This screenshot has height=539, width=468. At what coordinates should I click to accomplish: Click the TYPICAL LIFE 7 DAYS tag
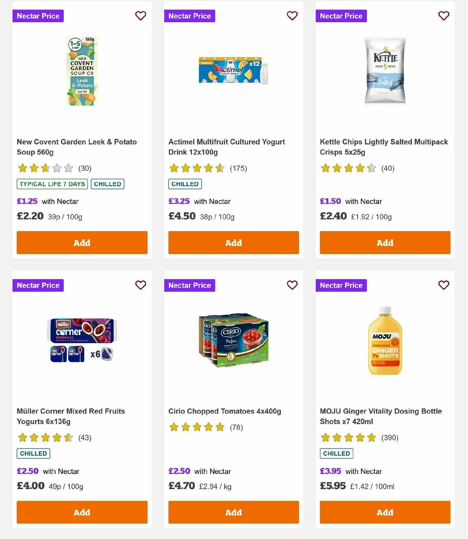[x=52, y=184]
